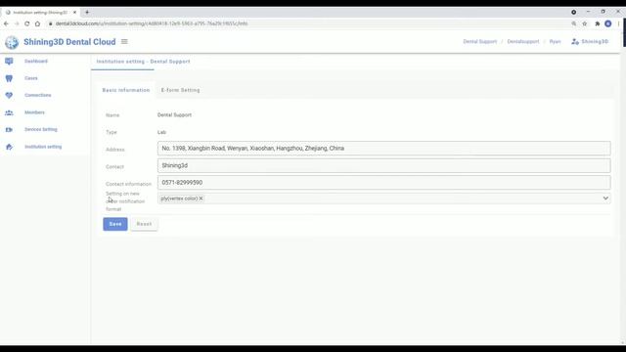The image size is (626, 352).
Task: Switch to the E-form Setting tab
Action: pyautogui.click(x=180, y=90)
